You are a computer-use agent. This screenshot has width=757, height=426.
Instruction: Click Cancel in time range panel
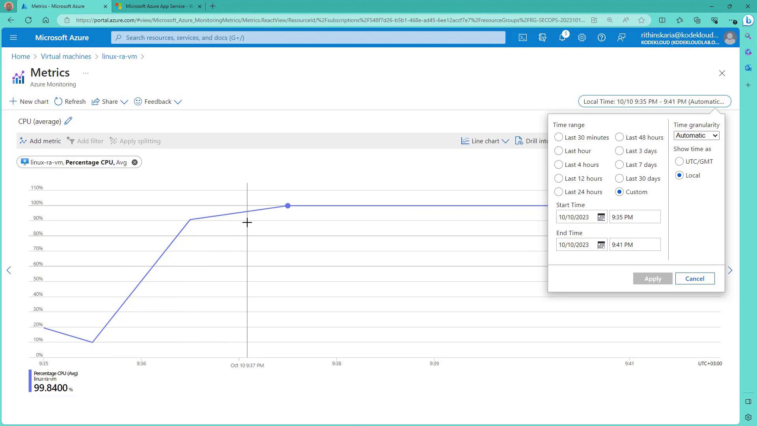694,278
